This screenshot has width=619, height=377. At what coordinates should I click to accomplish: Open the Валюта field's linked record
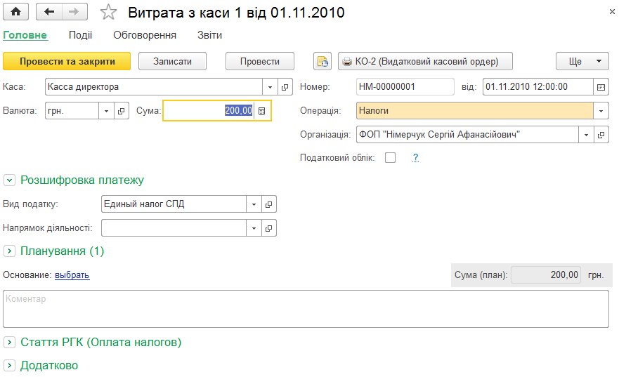coord(121,111)
